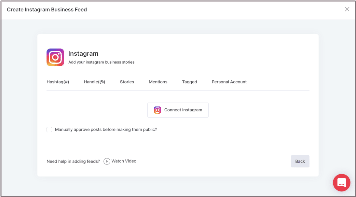356x197 pixels.
Task: Click the 'Manually approve posts' label text
Action: click(x=106, y=130)
